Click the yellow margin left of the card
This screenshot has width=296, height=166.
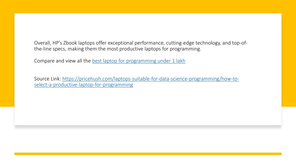7,60
